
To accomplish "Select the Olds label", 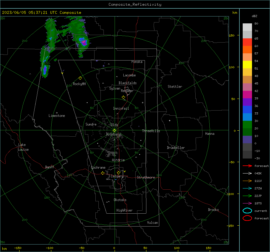I will tap(114, 125).
